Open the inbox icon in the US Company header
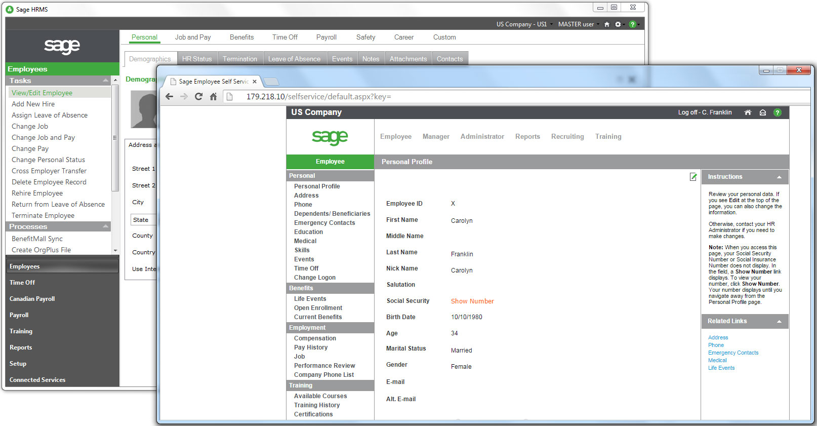The width and height of the screenshot is (817, 426). tap(763, 112)
